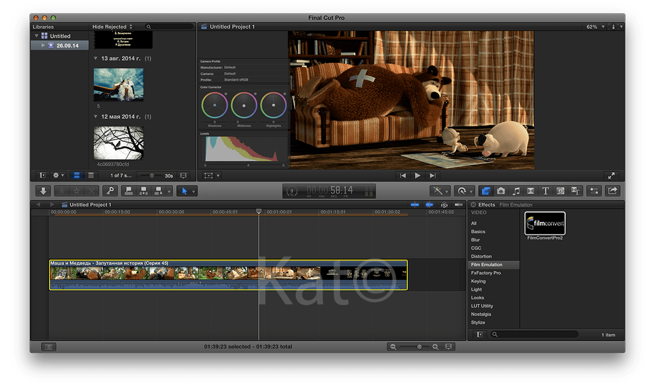
Task: Open the 62% viewer zoom menu
Action: (596, 27)
